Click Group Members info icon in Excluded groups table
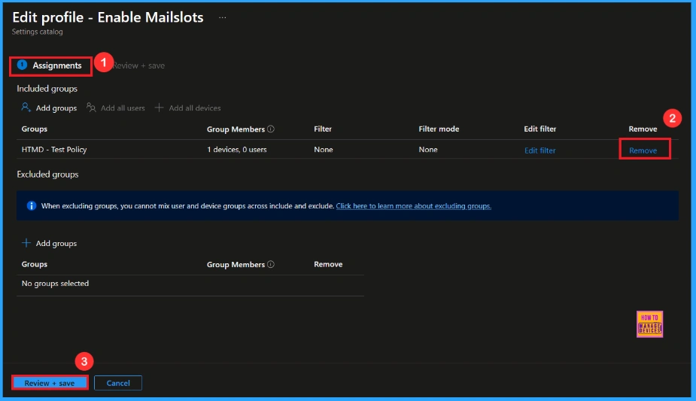Screen dimensions: 696x401 point(271,265)
